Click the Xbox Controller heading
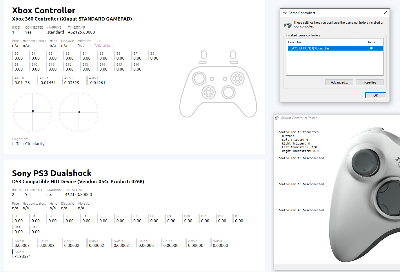400x272 pixels. point(44,10)
